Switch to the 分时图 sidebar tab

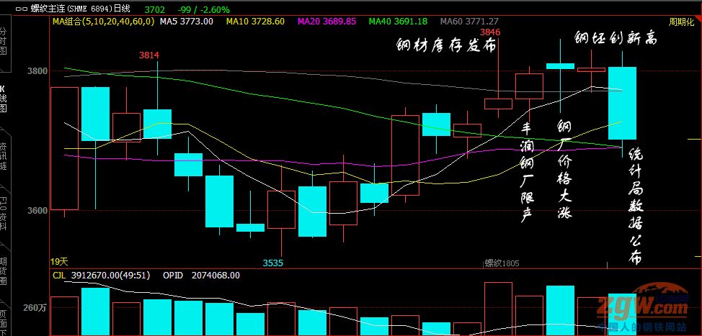(x=4, y=41)
